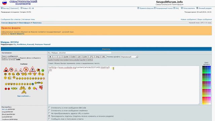Image resolution: width=215 pixels, height=121 pixels.
Task: Insert the crossed-out round prohibition sign smiley
Action: pyautogui.click(x=26, y=70)
